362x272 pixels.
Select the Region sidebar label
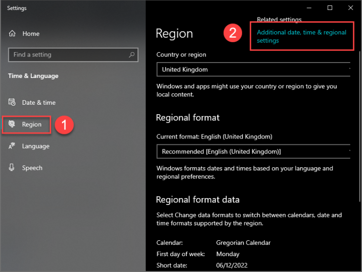pyautogui.click(x=32, y=125)
